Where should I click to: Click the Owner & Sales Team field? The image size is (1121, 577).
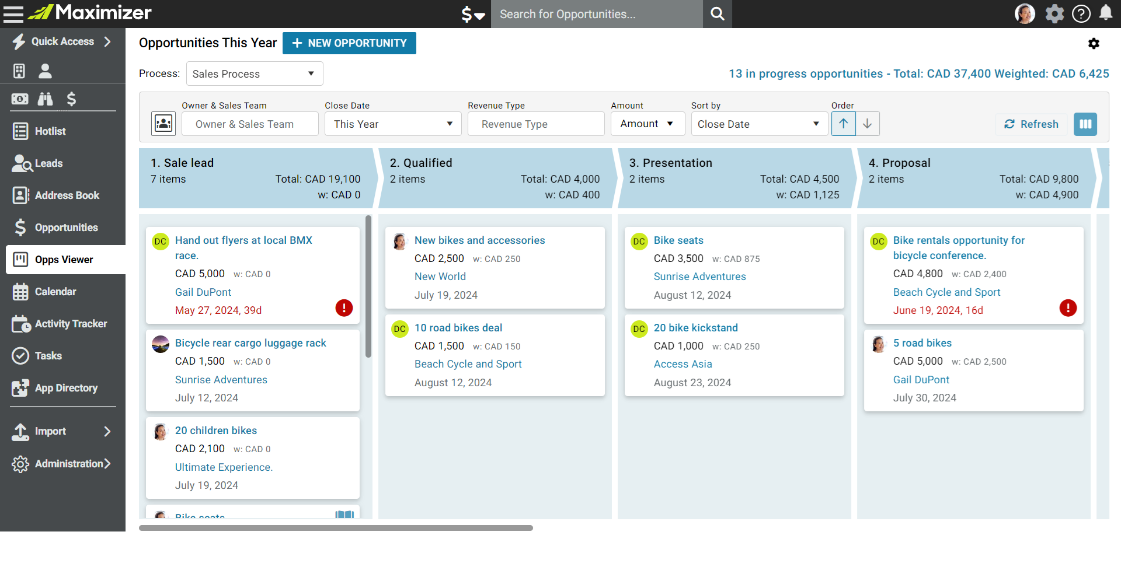point(250,124)
